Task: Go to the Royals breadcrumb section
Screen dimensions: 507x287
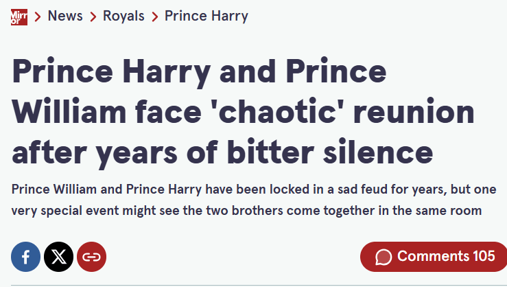Action: coord(124,16)
